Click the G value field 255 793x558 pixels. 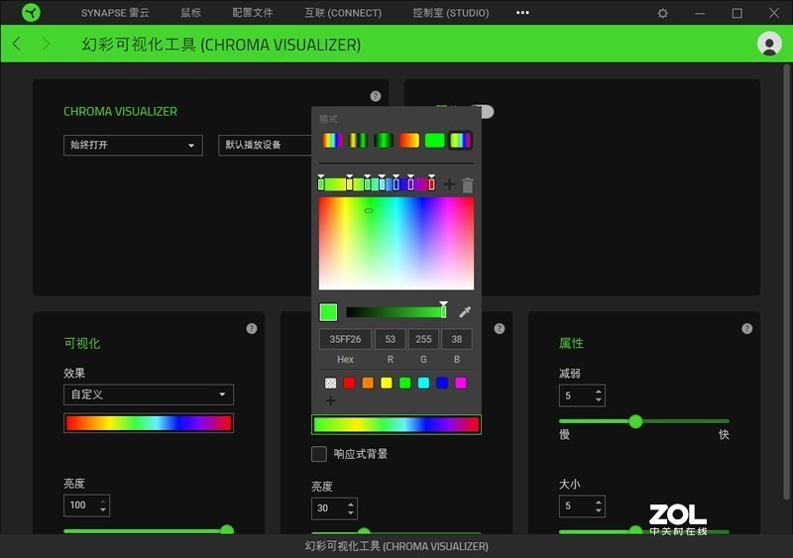click(x=423, y=339)
